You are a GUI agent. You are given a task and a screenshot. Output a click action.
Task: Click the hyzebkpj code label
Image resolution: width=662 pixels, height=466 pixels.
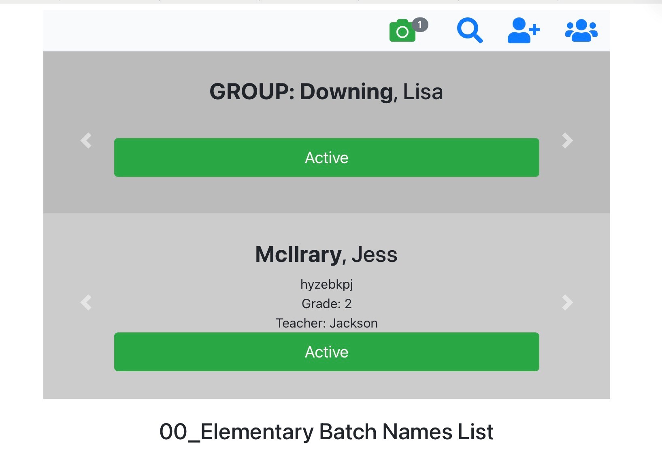326,284
